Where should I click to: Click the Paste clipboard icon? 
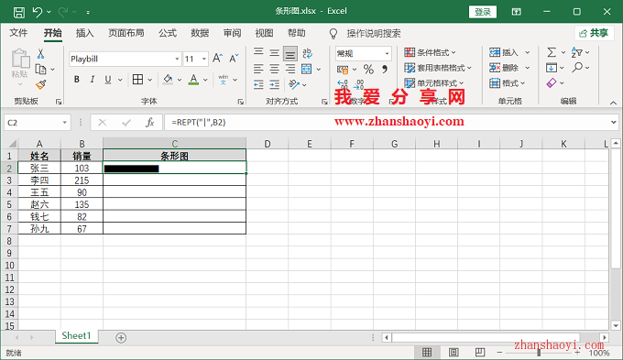pyautogui.click(x=20, y=59)
